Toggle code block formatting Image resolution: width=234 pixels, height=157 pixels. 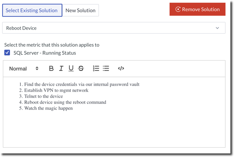coord(121,68)
